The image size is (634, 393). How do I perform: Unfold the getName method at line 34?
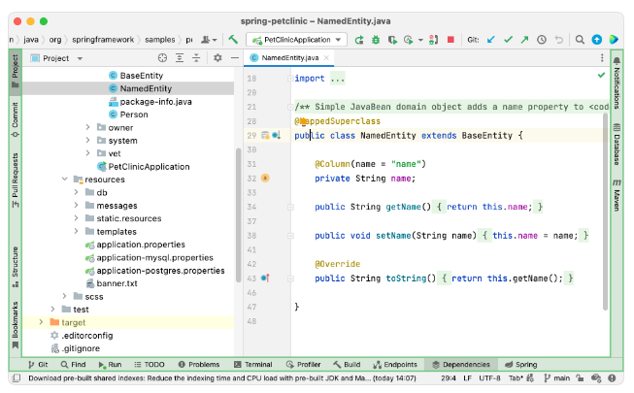point(290,207)
